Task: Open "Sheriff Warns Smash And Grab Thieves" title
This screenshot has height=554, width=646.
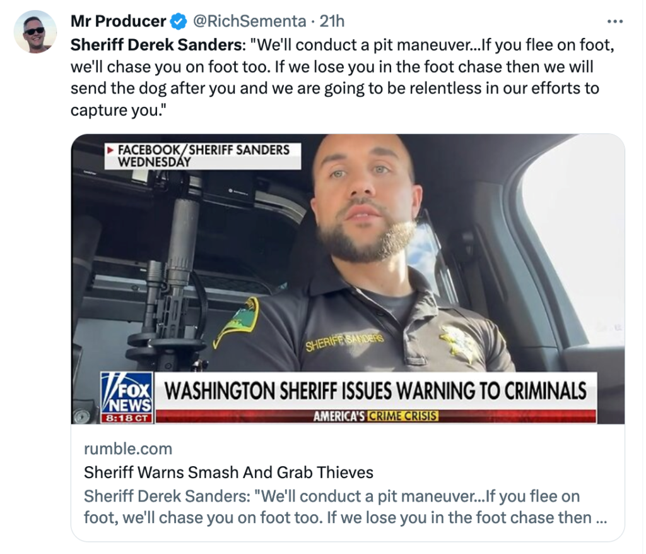Action: (228, 473)
